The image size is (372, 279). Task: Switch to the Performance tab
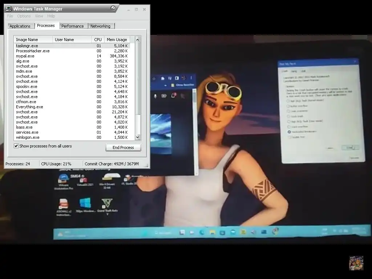pos(73,26)
